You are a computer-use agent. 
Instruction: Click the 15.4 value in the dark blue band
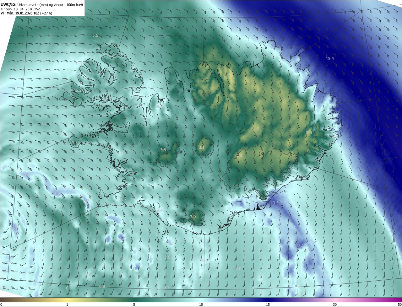pos(330,59)
